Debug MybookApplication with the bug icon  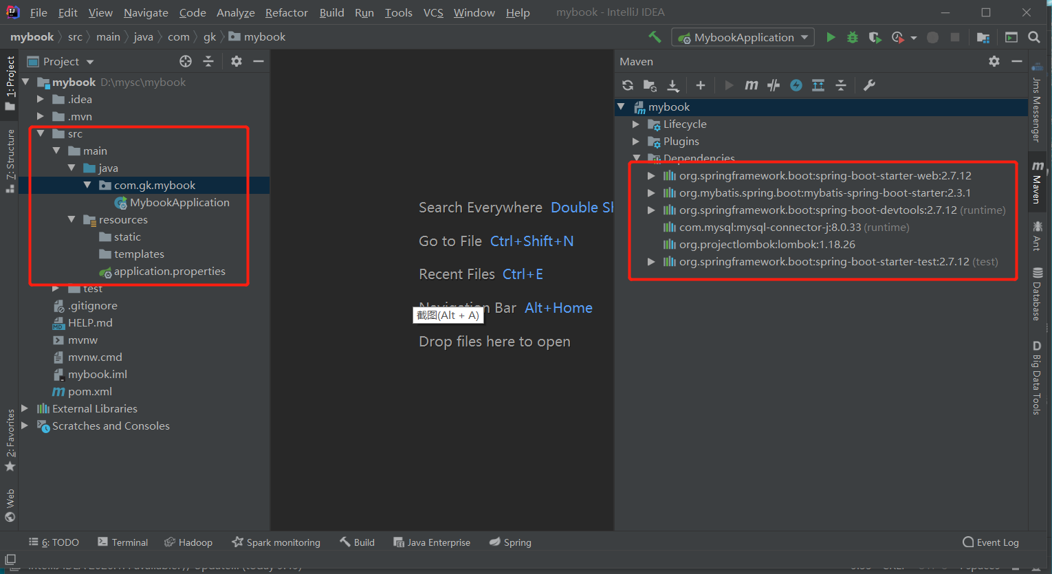coord(853,37)
